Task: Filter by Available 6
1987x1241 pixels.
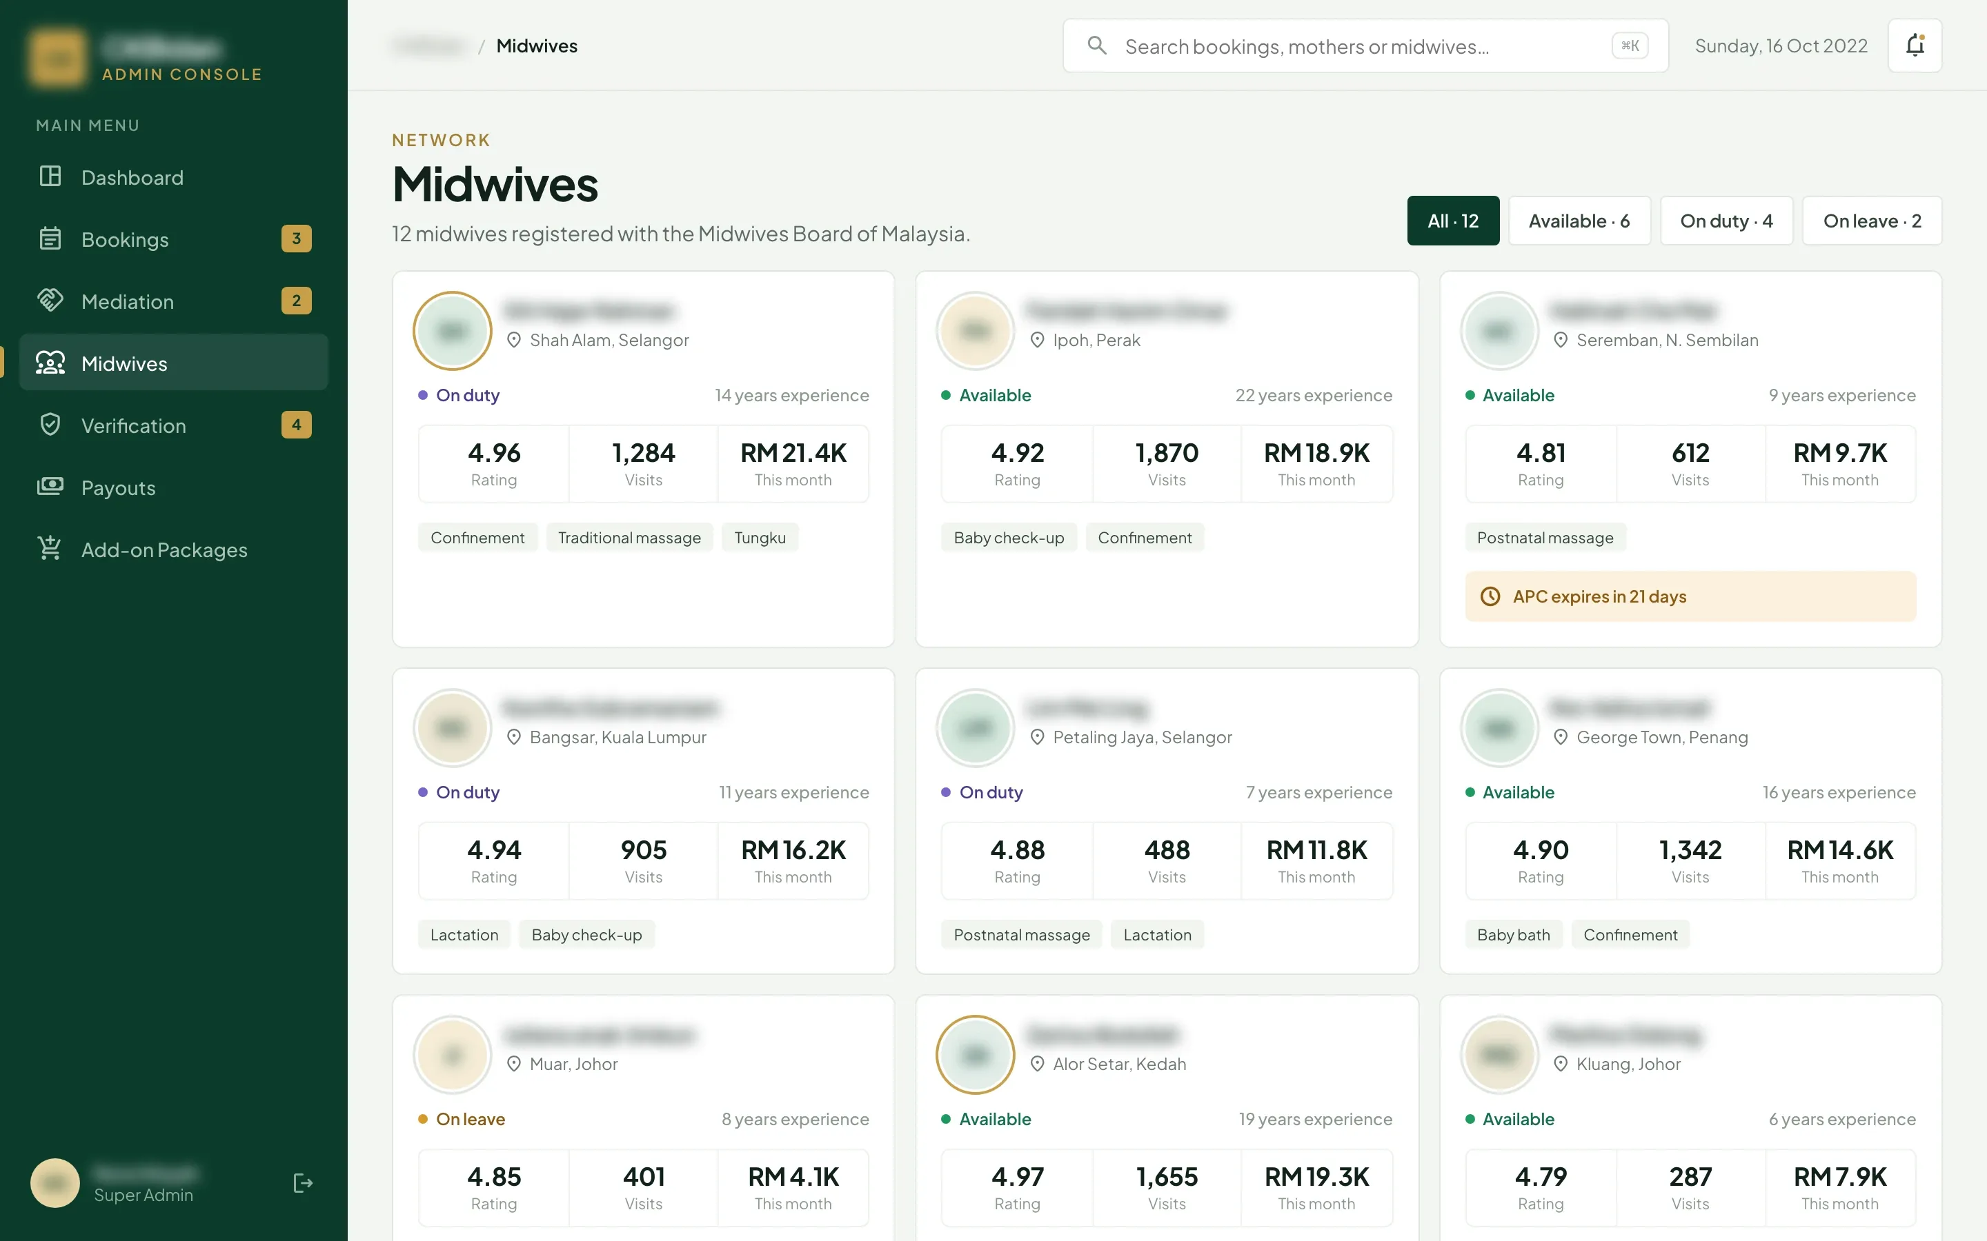Action: click(x=1579, y=221)
